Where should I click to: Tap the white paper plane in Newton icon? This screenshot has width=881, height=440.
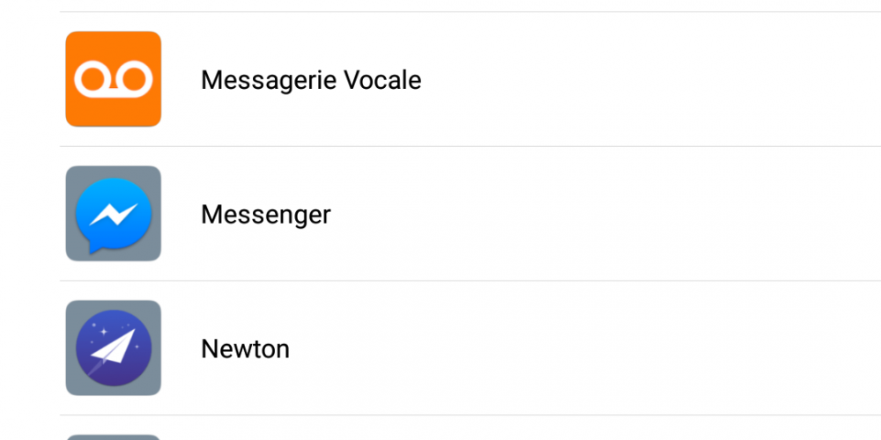[x=114, y=347]
